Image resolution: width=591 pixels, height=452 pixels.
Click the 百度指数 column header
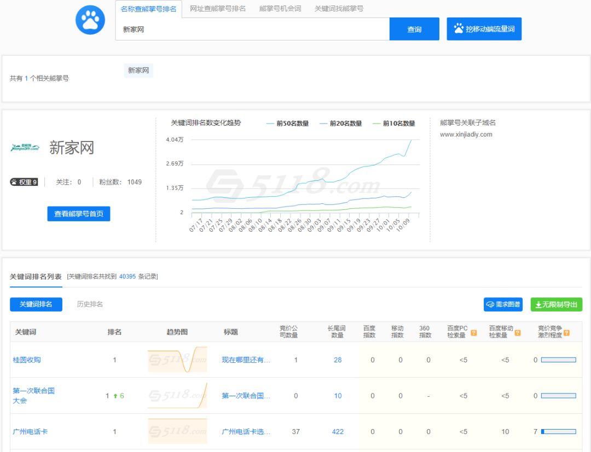pos(369,332)
